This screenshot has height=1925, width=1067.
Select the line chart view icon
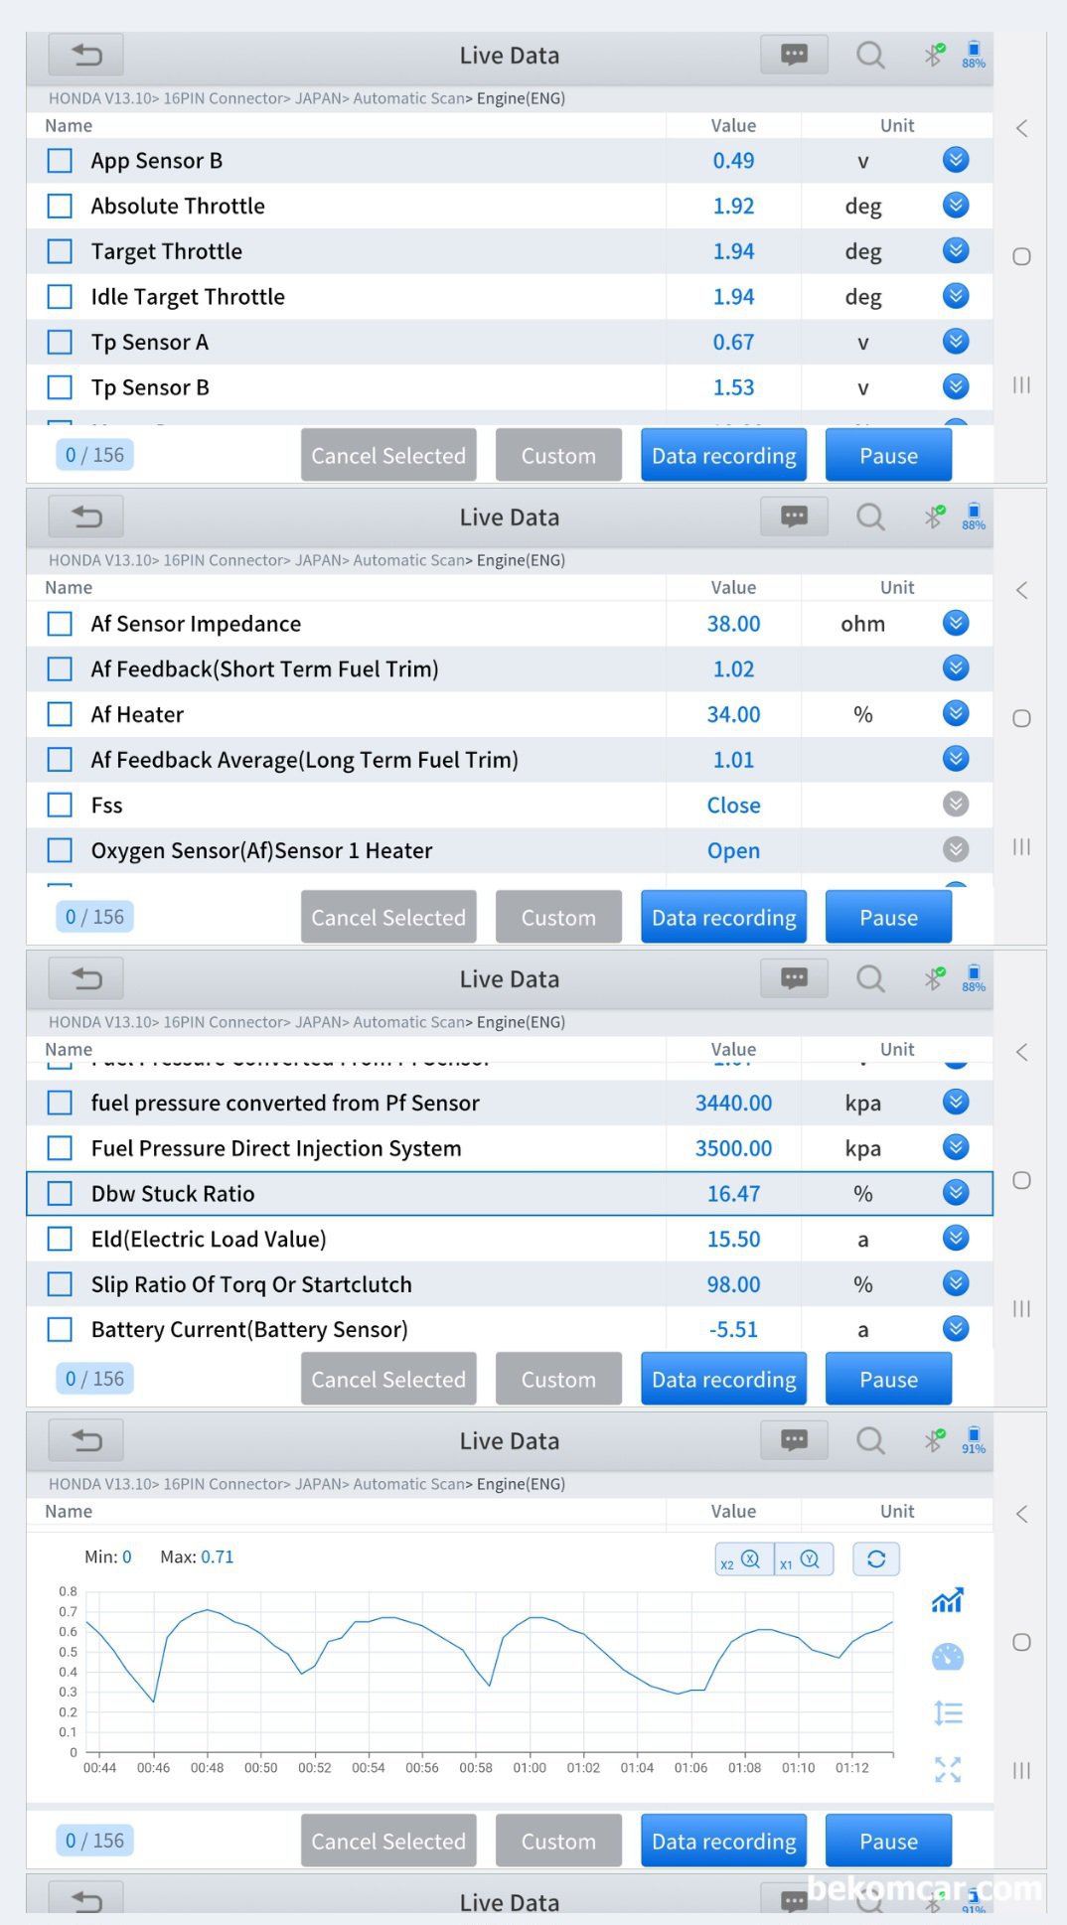[x=947, y=1600]
